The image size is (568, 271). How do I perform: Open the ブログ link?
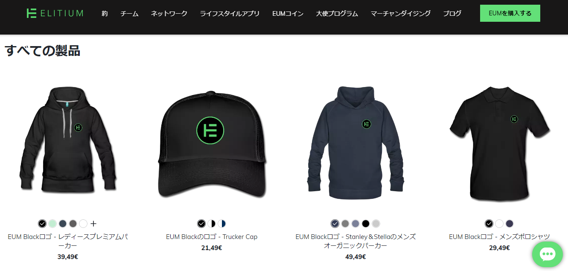tap(452, 14)
